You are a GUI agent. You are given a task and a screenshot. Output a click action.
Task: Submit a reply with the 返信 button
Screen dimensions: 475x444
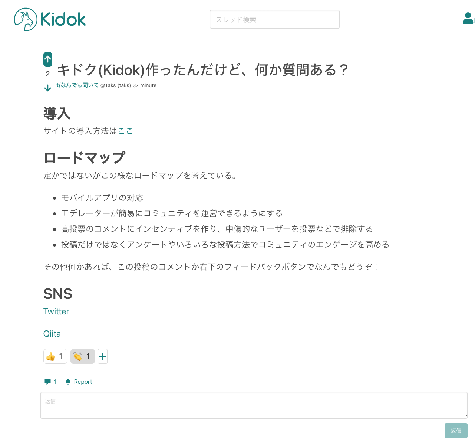pos(456,431)
